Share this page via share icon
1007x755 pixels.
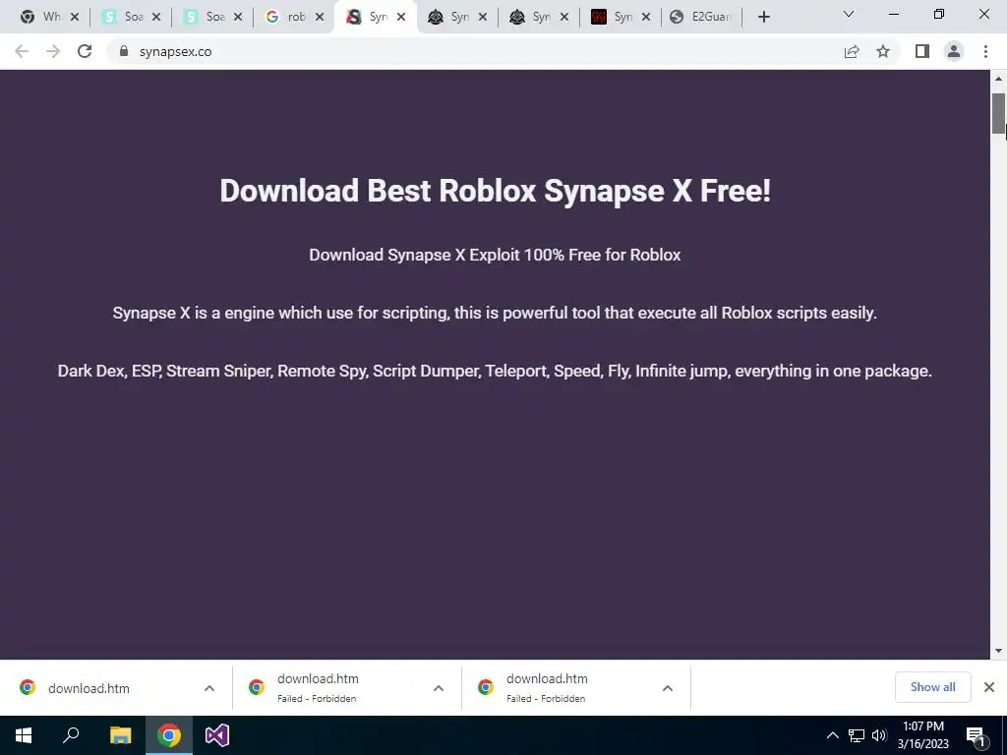[852, 51]
